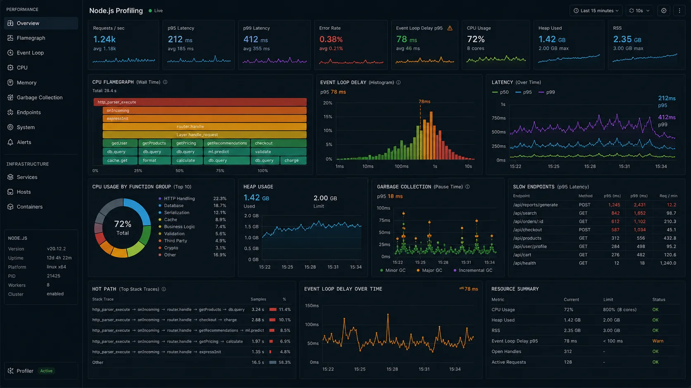Click the Live status indicator
The height and width of the screenshot is (388, 691).
(x=156, y=11)
